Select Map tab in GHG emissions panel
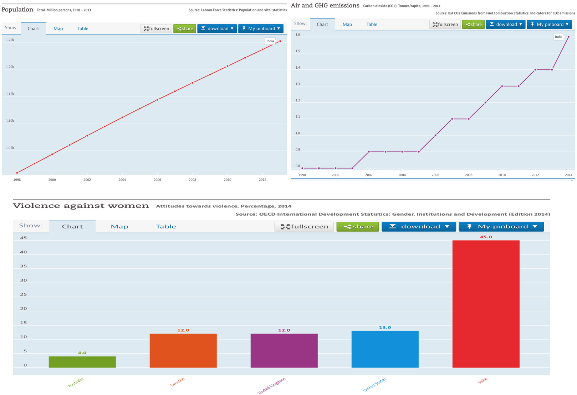The width and height of the screenshot is (577, 395). point(347,24)
